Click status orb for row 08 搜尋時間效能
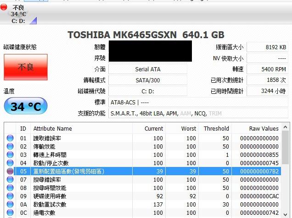Viewport: 292px width, 218px height. click(10, 188)
